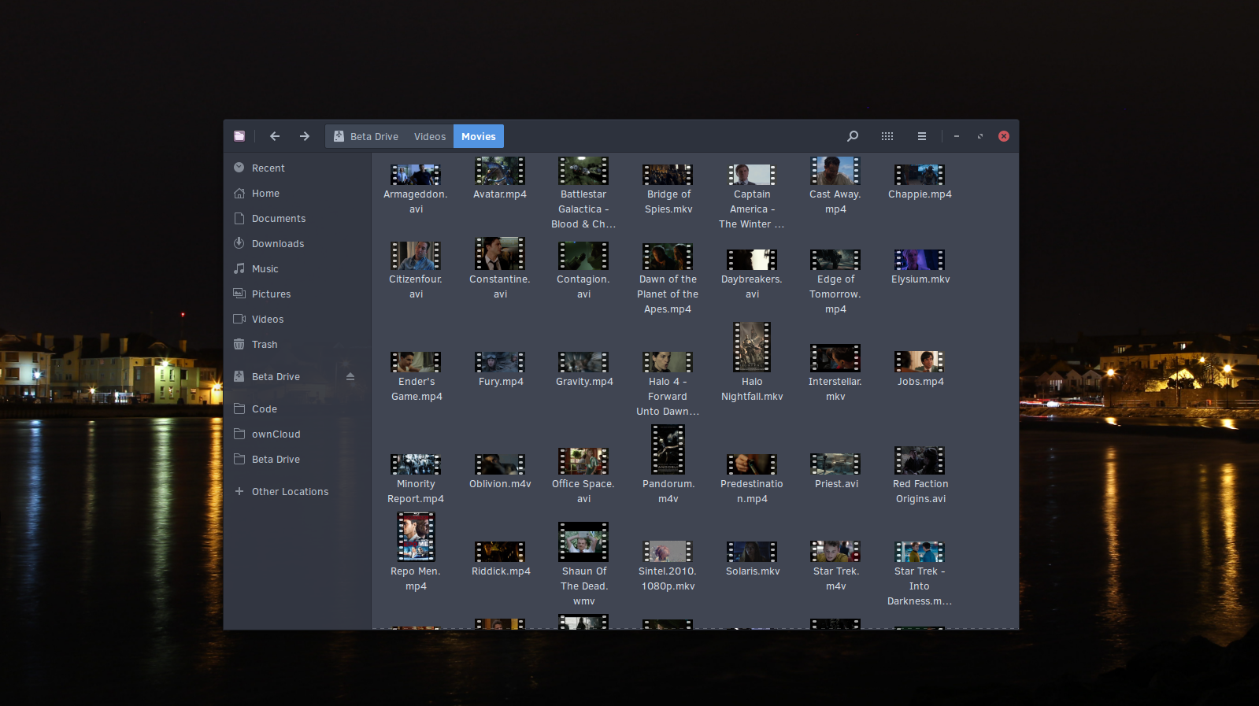Viewport: 1259px width, 706px height.
Task: Click the Files app icon in header
Action: pyautogui.click(x=239, y=136)
